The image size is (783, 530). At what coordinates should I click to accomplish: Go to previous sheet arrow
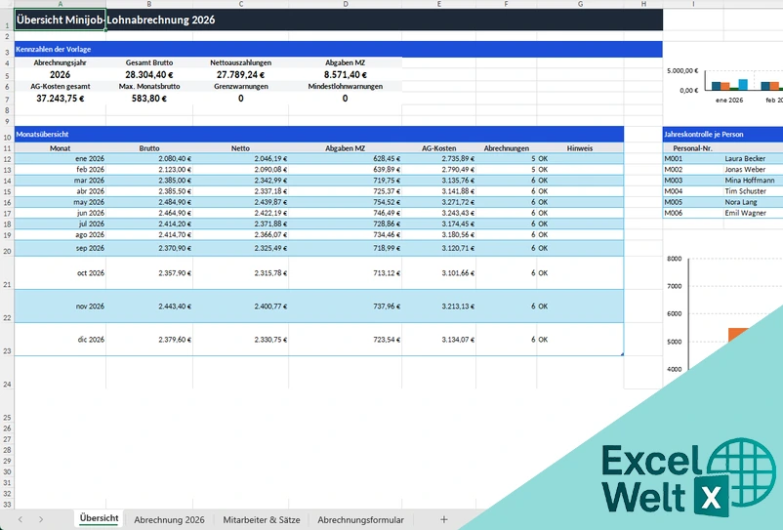point(20,519)
